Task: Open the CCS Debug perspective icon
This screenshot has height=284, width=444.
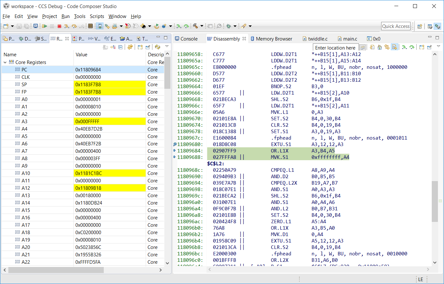Action: 437,26
